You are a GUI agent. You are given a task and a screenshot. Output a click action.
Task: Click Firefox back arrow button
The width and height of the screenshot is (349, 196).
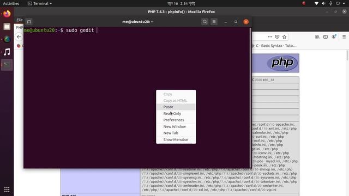tap(19, 37)
